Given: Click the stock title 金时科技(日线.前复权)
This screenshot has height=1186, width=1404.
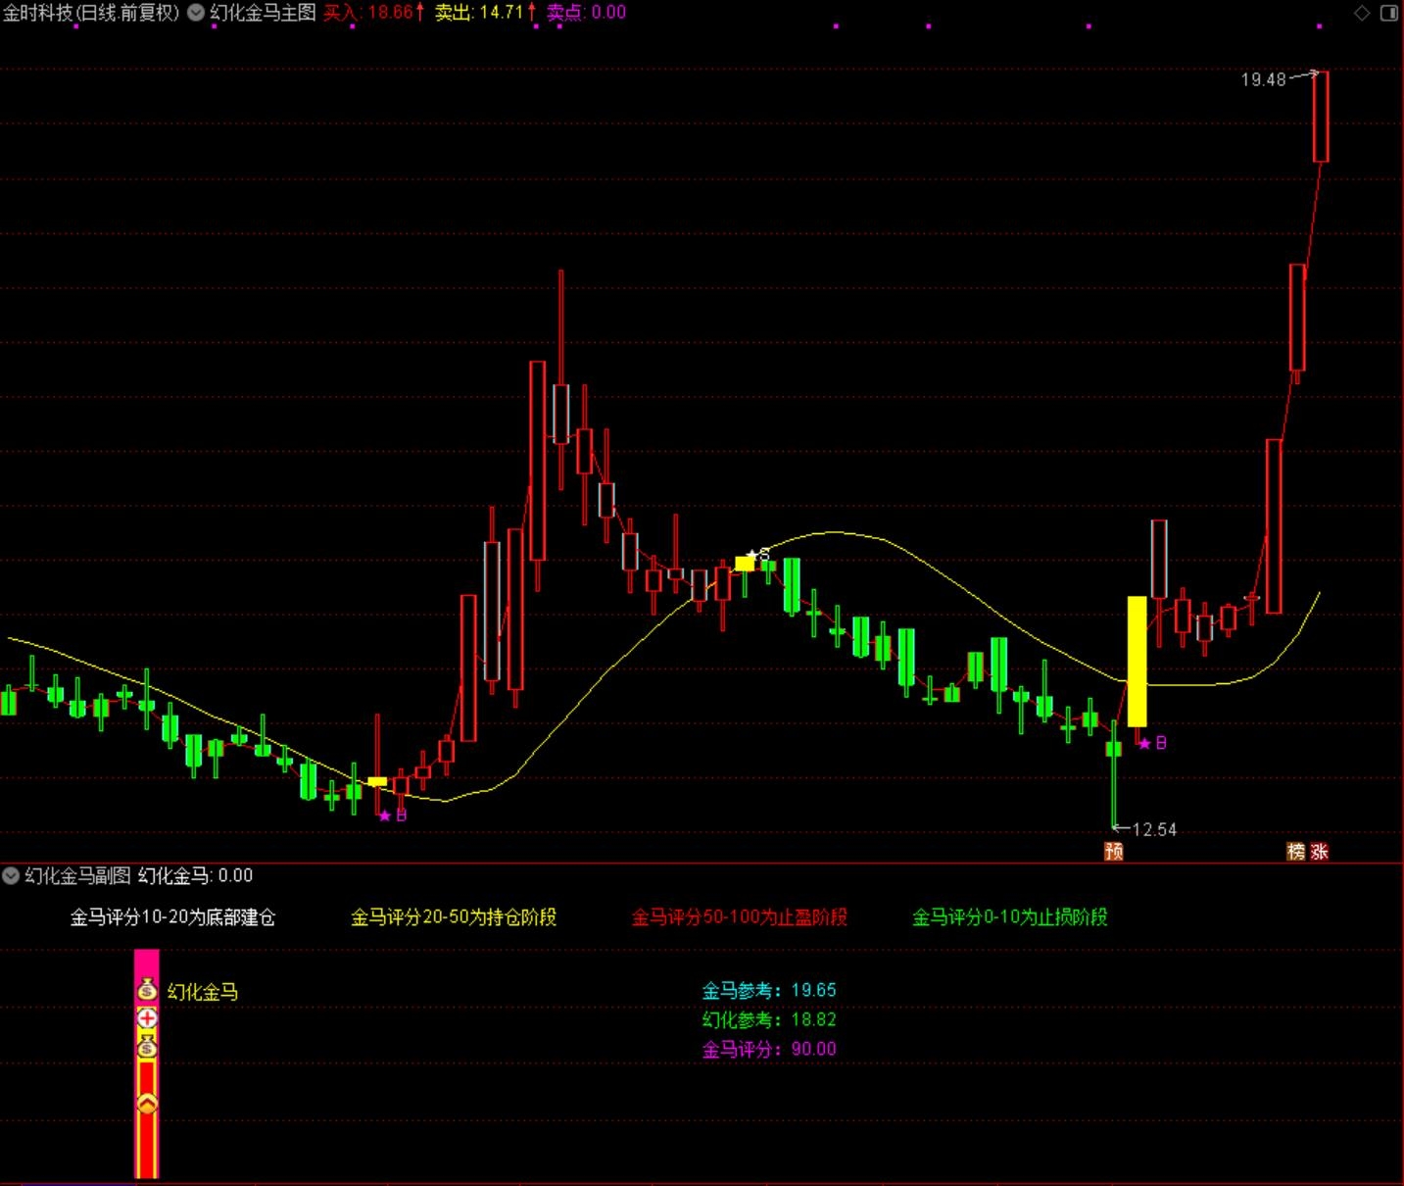Looking at the screenshot, I should click(91, 13).
